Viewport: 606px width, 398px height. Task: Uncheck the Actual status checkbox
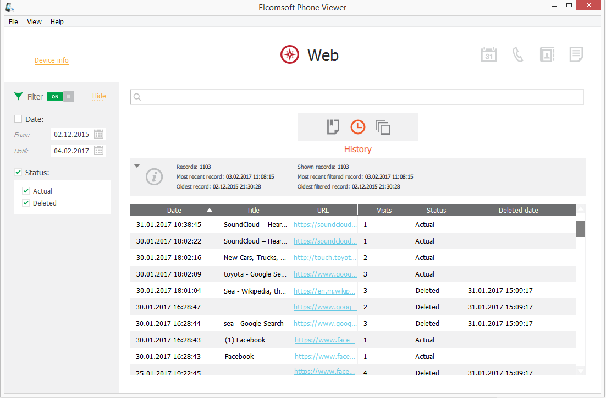[x=26, y=191]
